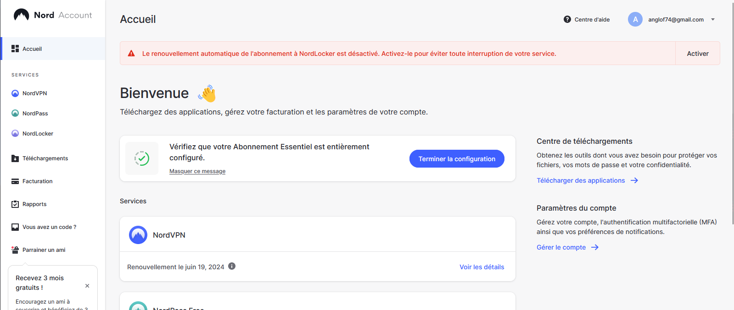Image resolution: width=734 pixels, height=310 pixels.
Task: Expand the account email dropdown arrow
Action: coord(713,19)
